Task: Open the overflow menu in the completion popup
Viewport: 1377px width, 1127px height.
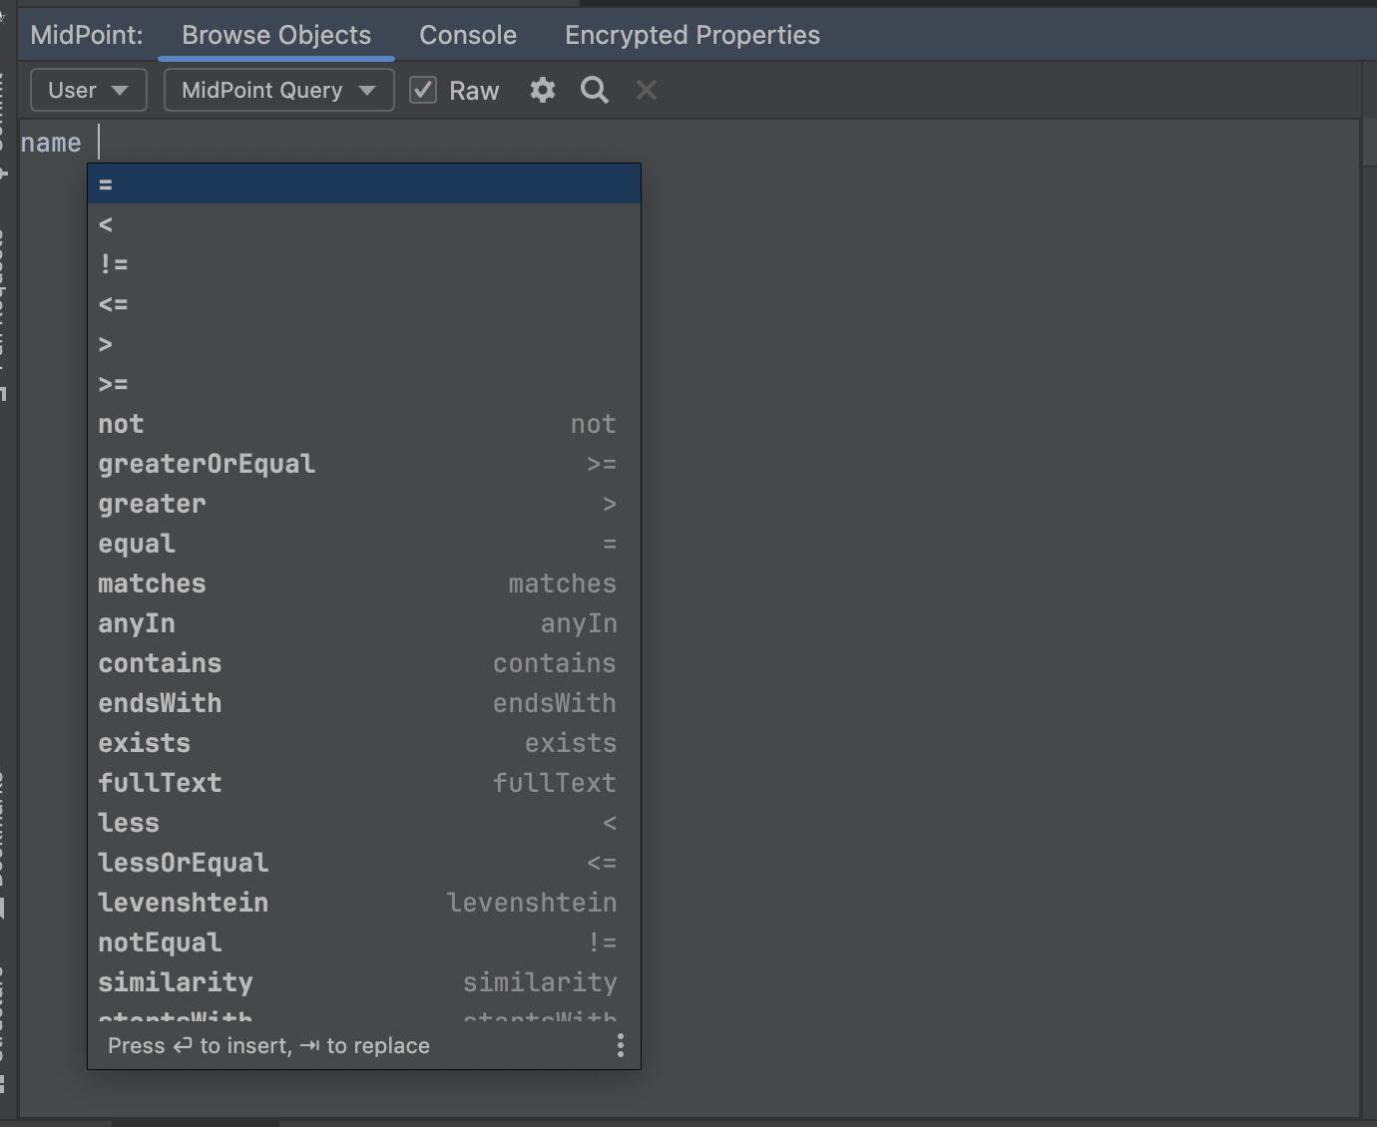Action: pyautogui.click(x=620, y=1045)
